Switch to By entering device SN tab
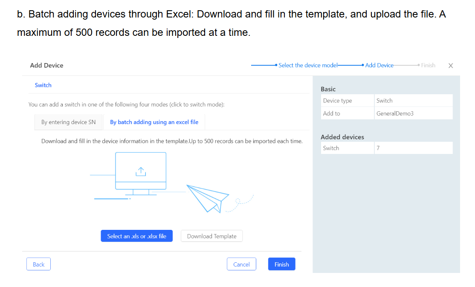This screenshot has width=475, height=287. [x=68, y=122]
